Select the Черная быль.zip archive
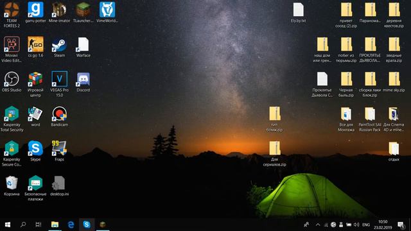This screenshot has width=411, height=231. 346,79
